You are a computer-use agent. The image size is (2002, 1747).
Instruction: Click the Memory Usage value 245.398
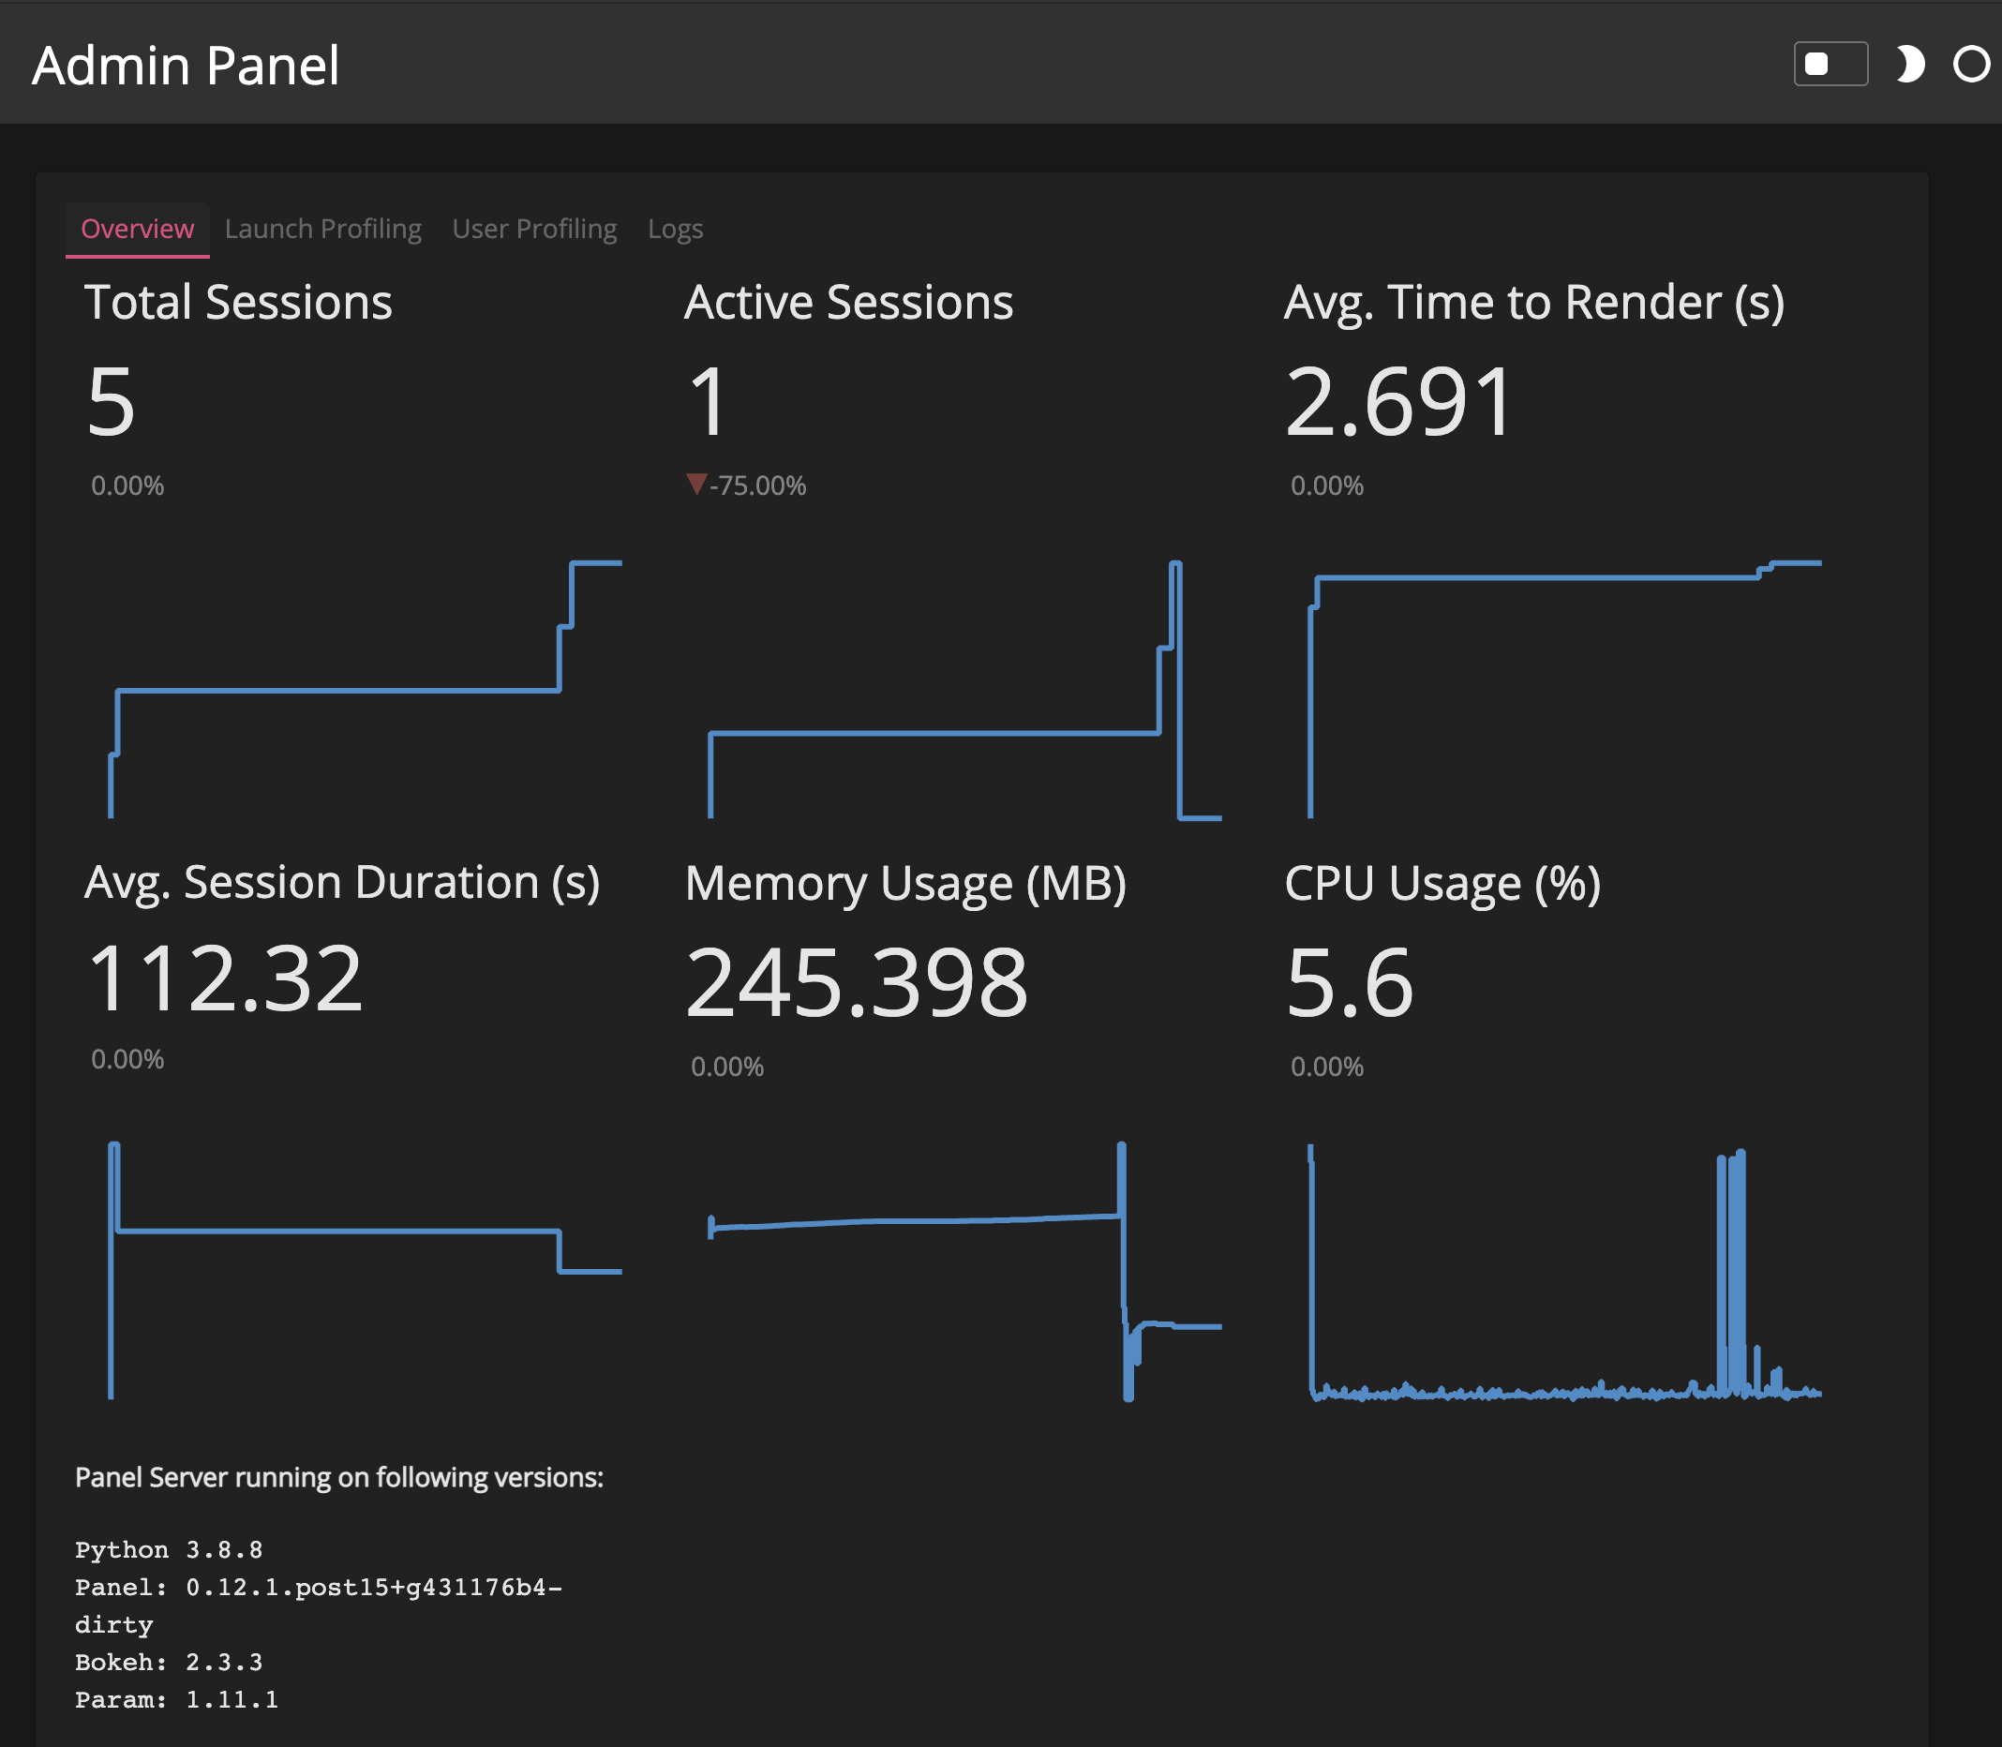[x=856, y=982]
